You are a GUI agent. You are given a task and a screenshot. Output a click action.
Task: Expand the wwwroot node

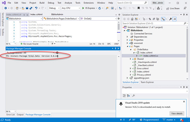(x=127, y=43)
